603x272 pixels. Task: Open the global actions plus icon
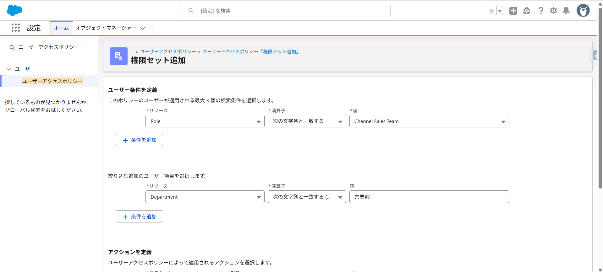(513, 11)
